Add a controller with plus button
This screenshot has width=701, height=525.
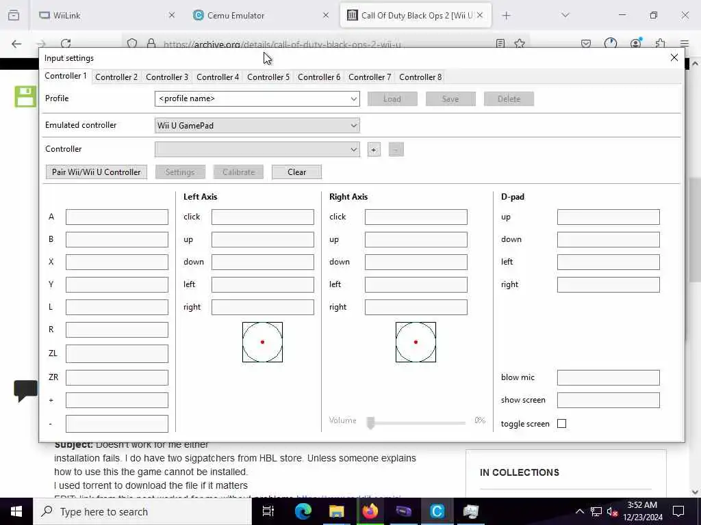[374, 150]
